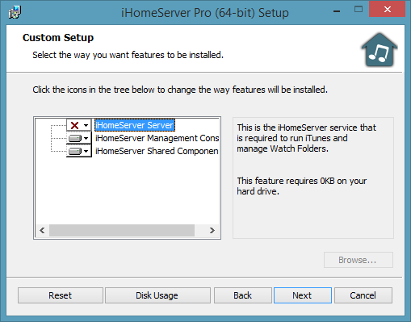Viewport: 411px width, 322px height.
Task: Continue with the Next button
Action: point(303,295)
